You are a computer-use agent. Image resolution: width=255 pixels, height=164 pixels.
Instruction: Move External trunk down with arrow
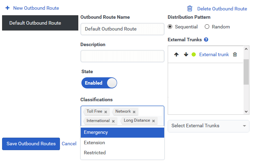tap(186, 55)
